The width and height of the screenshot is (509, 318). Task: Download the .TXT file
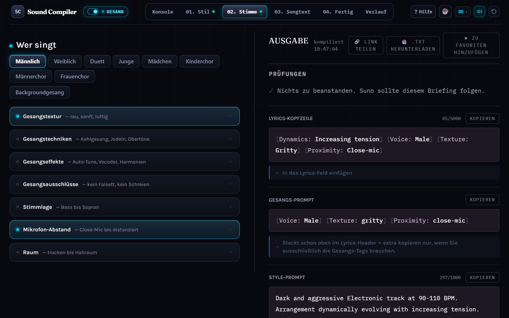(x=413, y=45)
